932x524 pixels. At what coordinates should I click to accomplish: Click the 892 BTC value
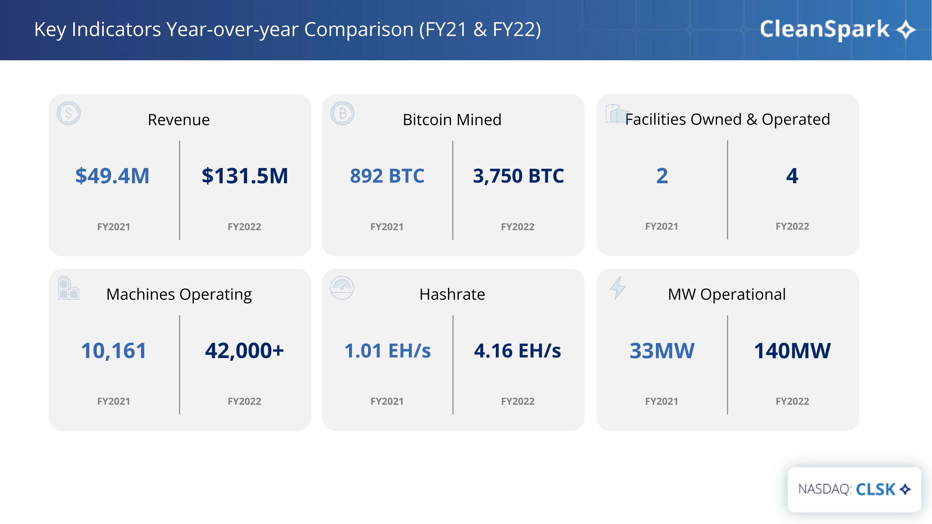pyautogui.click(x=387, y=176)
